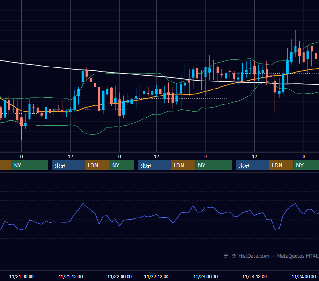Select the LDN session block after 11/21 12:00
The image size is (319, 281).
tap(97, 165)
